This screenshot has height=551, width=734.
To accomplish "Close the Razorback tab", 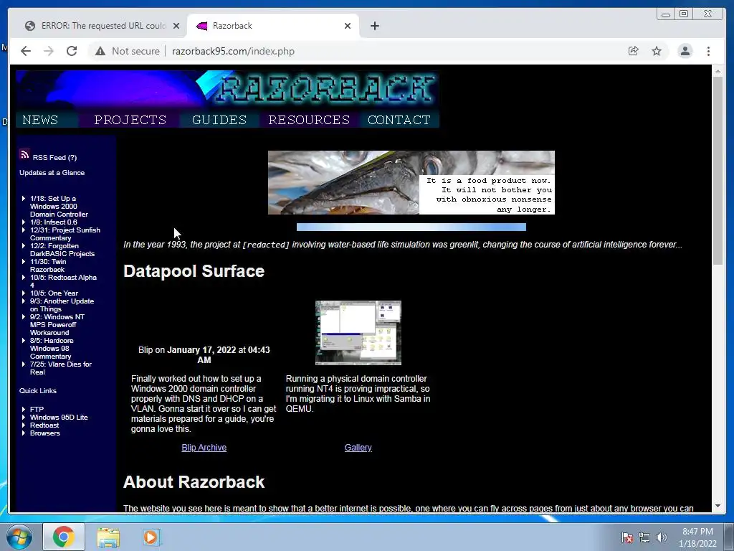I will [x=348, y=26].
